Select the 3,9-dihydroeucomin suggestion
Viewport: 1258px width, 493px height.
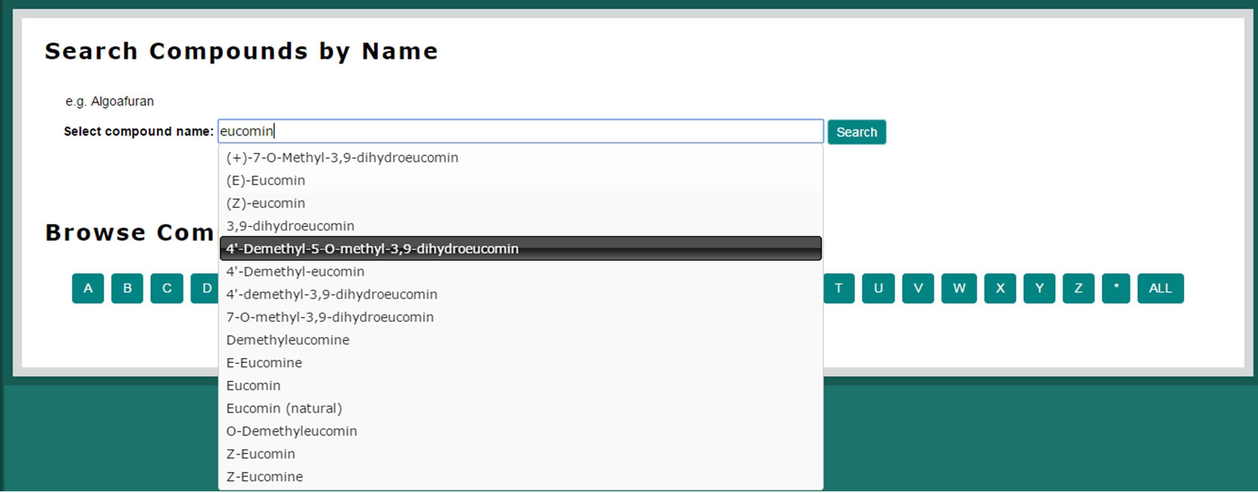tap(520, 226)
